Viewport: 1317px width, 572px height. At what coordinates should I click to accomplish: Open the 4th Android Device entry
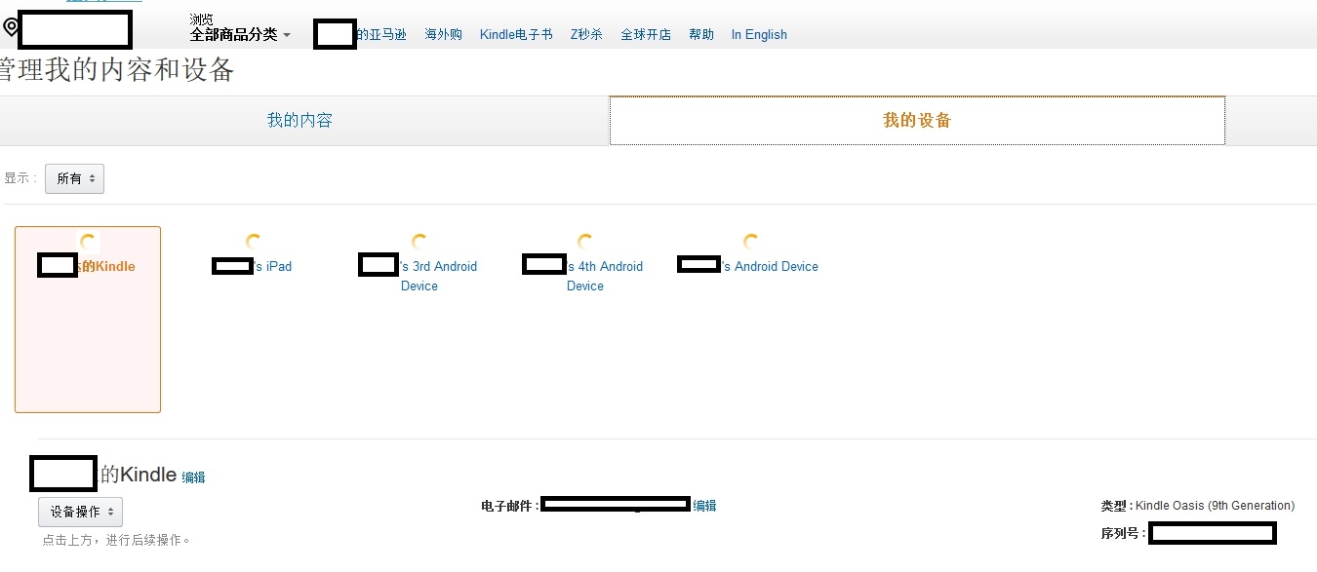[583, 276]
